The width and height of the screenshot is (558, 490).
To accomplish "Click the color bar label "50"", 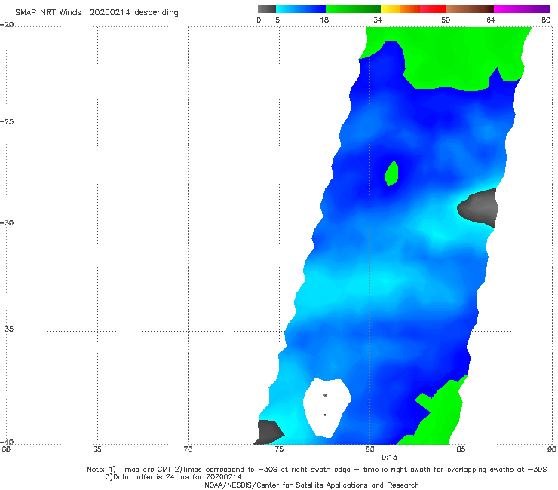I will tap(446, 20).
